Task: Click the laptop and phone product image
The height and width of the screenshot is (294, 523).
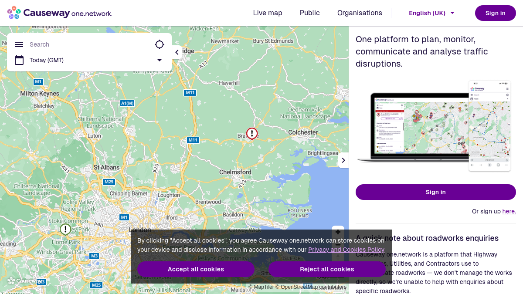Action: [434, 125]
